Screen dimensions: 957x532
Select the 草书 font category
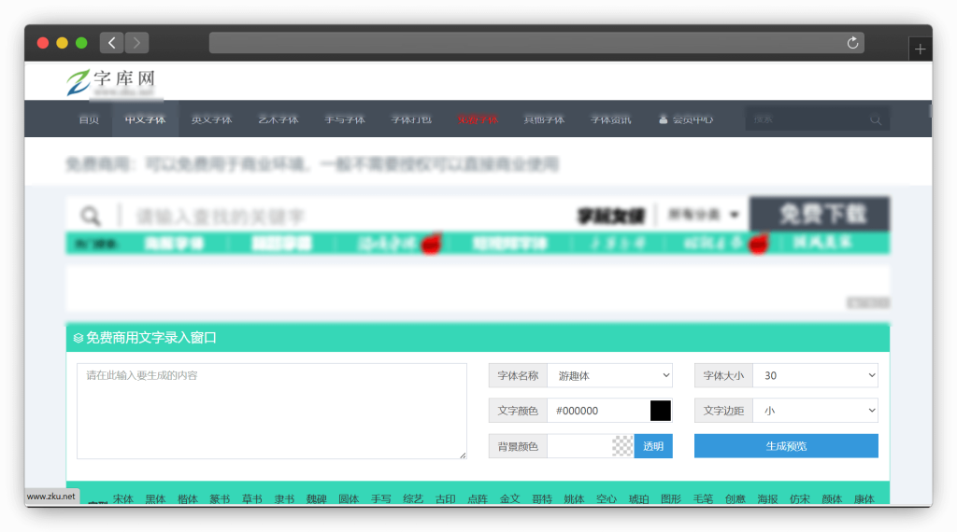(x=252, y=498)
